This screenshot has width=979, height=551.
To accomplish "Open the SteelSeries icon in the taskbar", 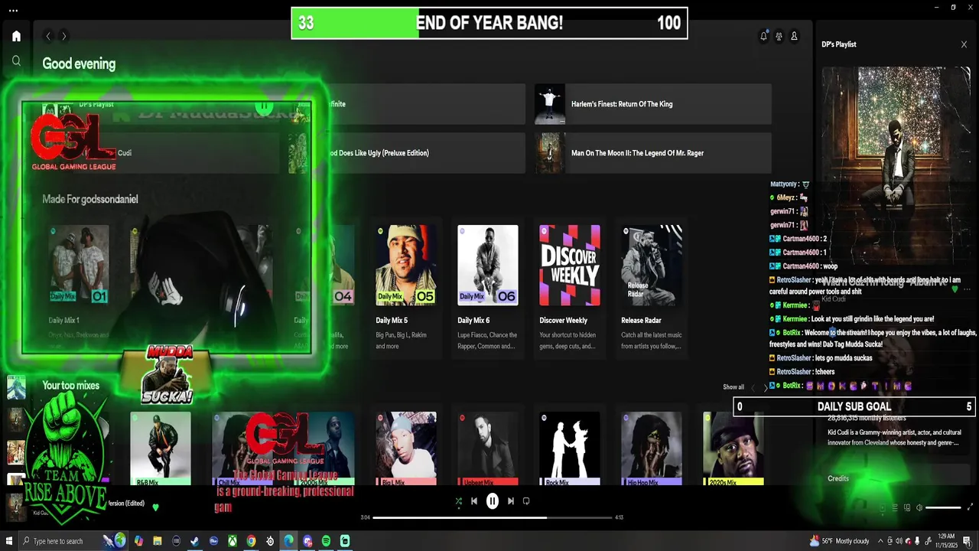I will (270, 541).
